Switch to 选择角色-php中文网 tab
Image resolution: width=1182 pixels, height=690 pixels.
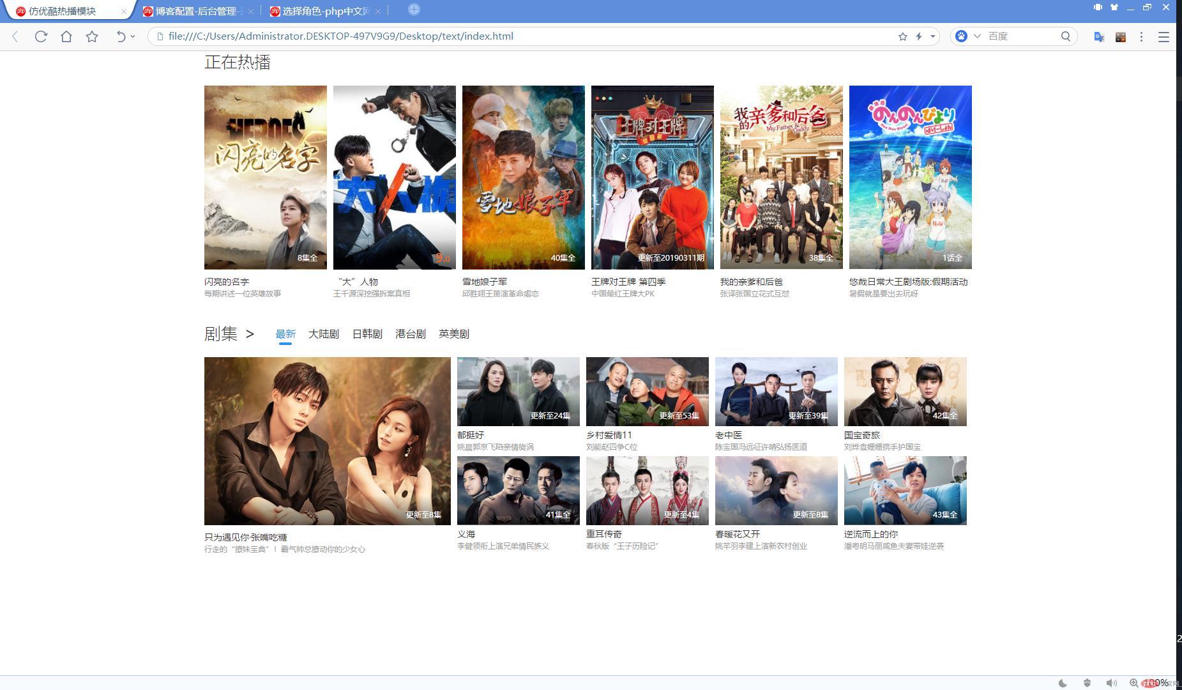coord(326,11)
